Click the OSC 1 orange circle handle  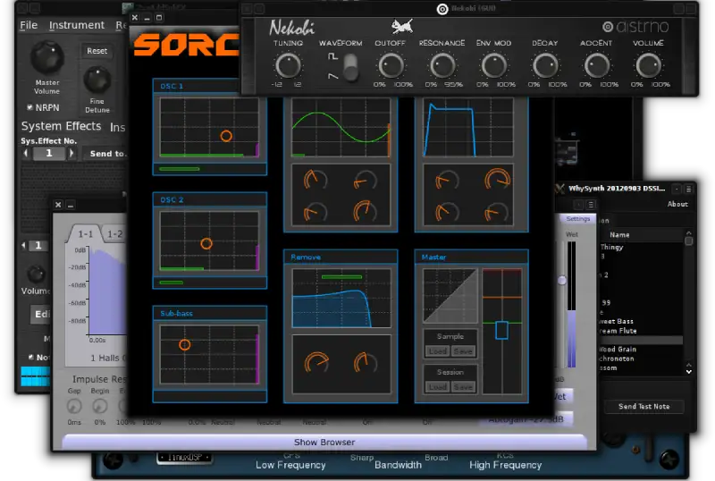click(x=226, y=136)
